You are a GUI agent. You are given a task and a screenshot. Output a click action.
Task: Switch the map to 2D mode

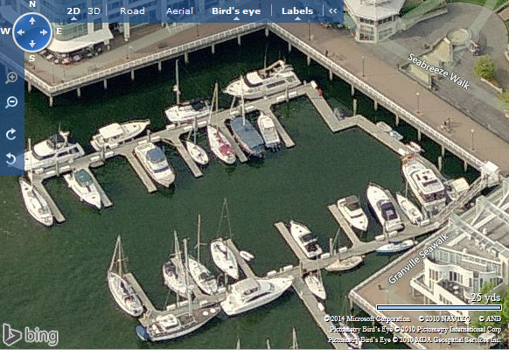73,11
